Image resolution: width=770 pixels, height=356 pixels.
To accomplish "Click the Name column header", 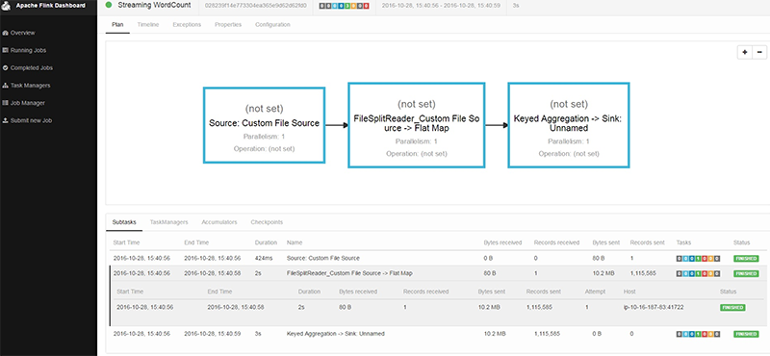I will tap(295, 242).
